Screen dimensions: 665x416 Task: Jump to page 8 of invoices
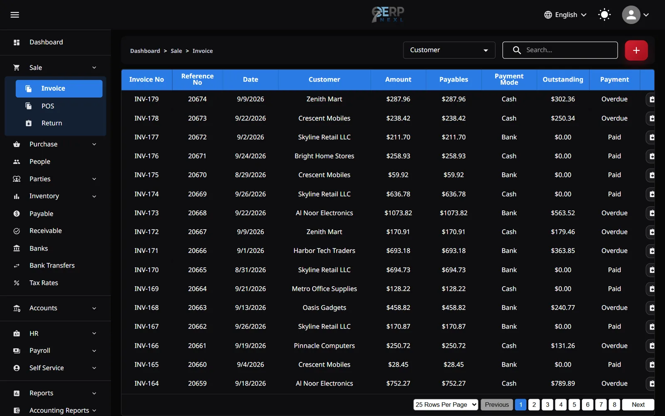pos(614,405)
